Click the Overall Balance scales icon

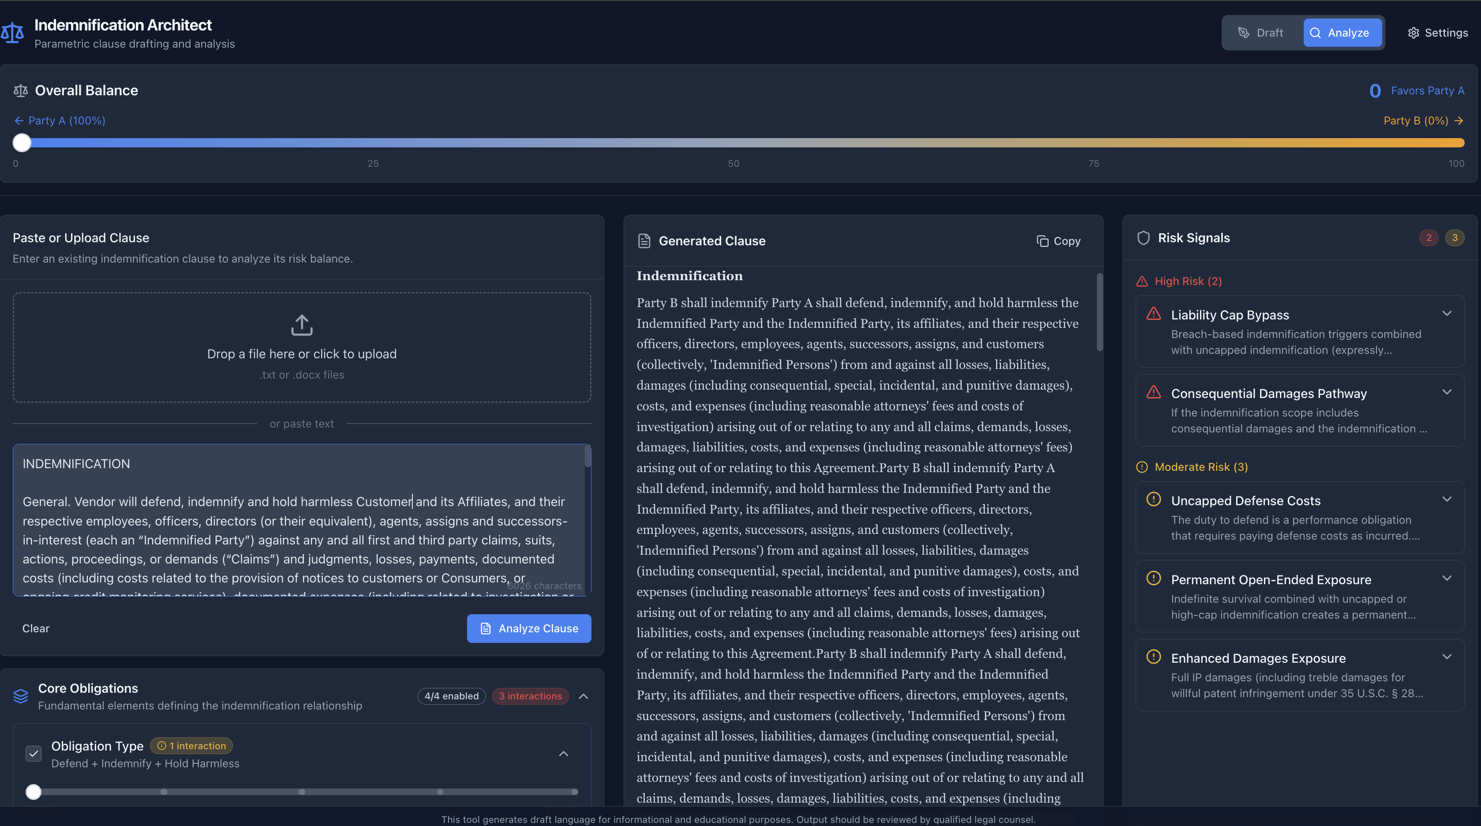21,90
